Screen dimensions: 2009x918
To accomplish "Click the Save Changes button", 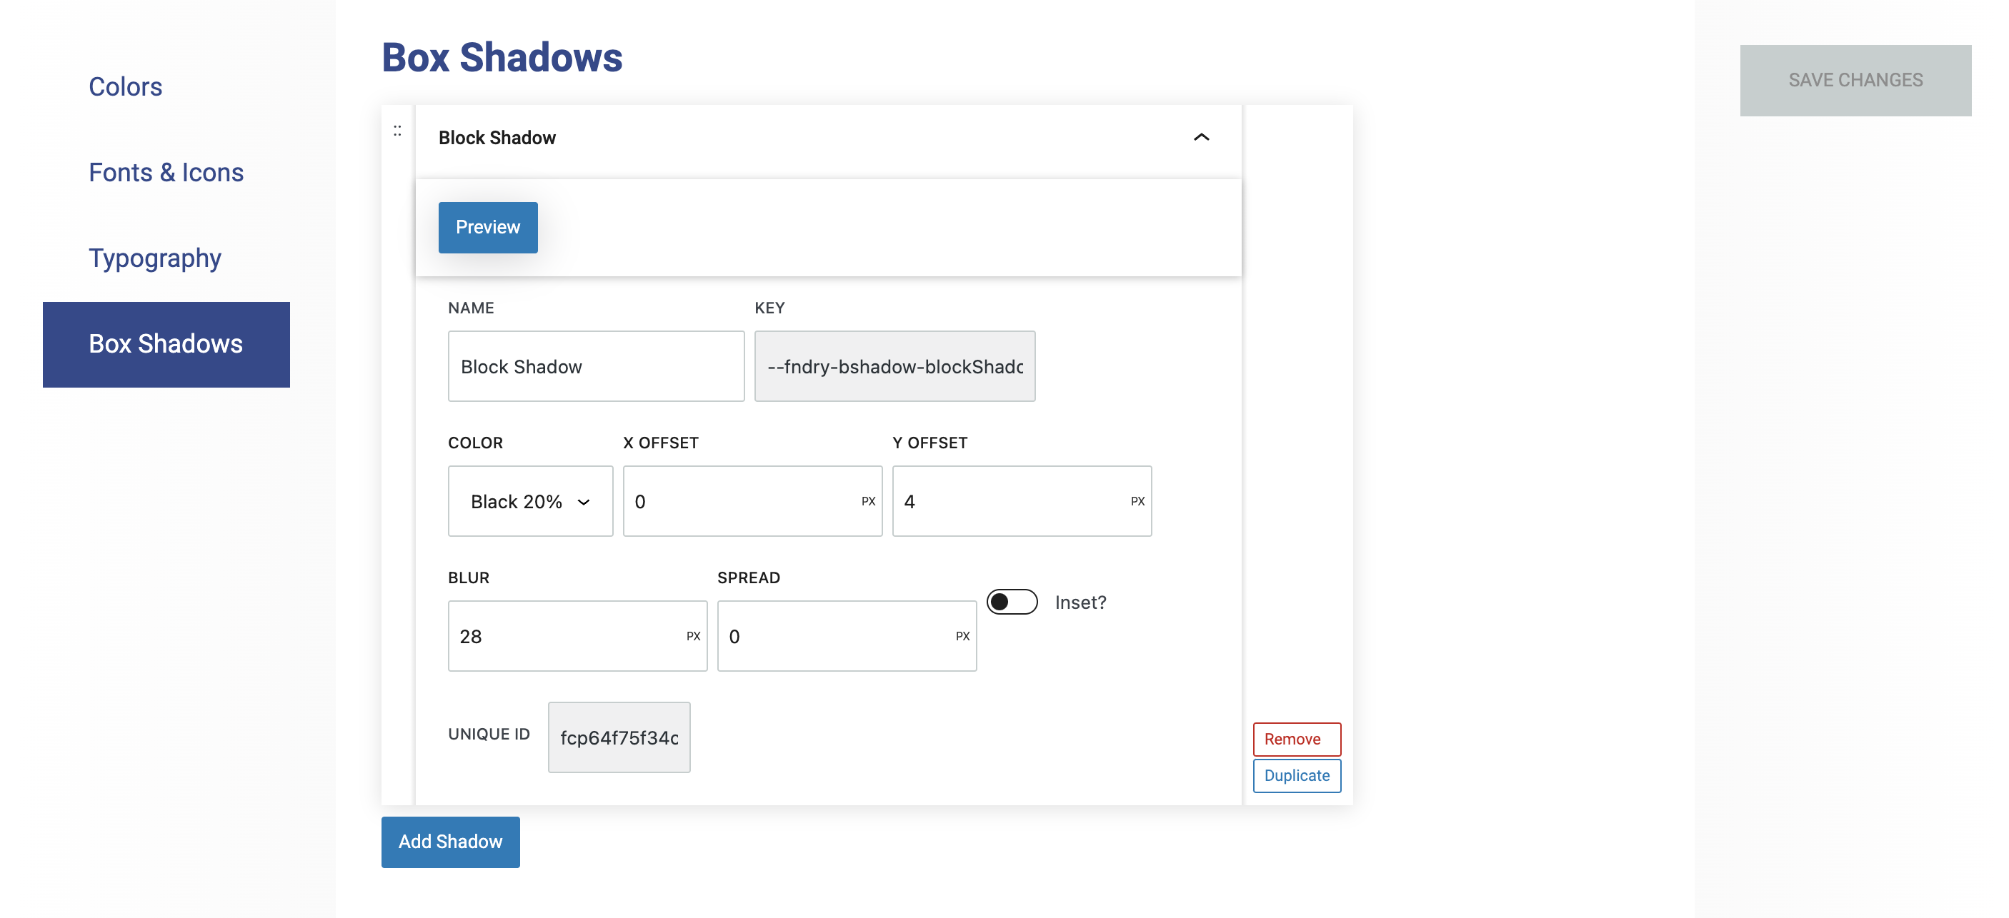I will click(1855, 80).
